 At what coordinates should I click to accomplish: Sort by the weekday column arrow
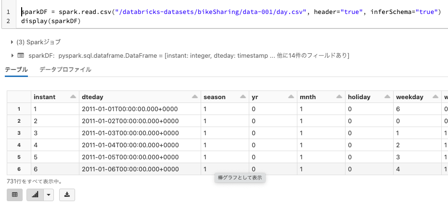(x=435, y=97)
